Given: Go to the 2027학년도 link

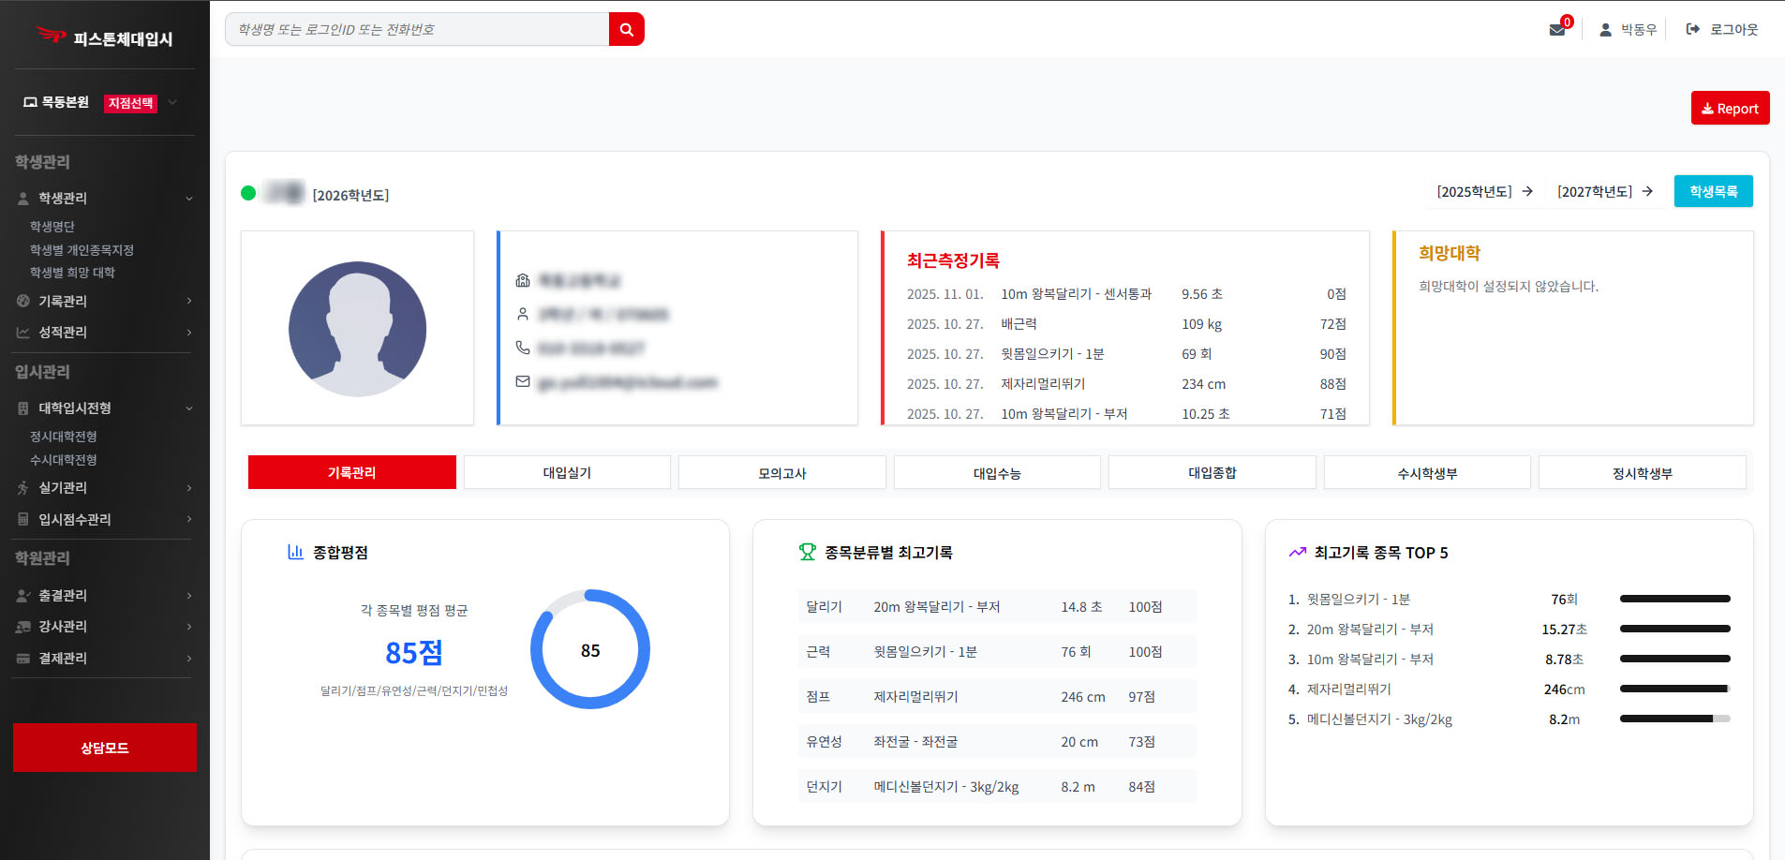Looking at the screenshot, I should click(1604, 192).
